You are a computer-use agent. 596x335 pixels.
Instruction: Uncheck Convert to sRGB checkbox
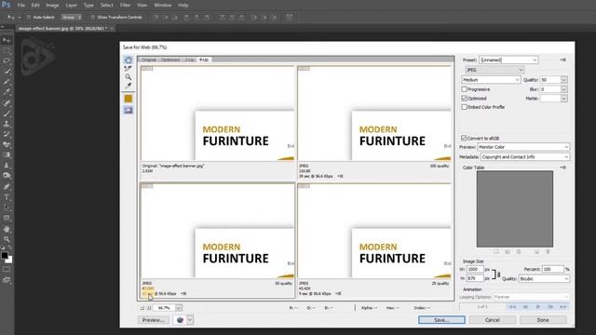click(x=464, y=138)
